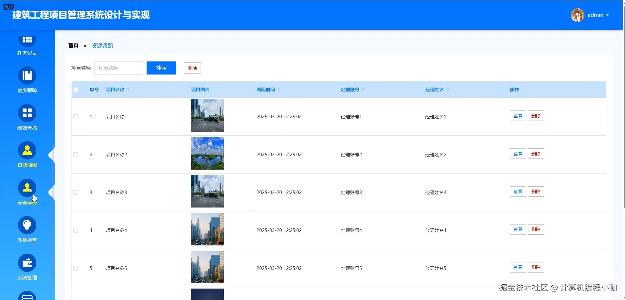Open the 绩效考核 grid icon
This screenshot has width=625, height=300.
point(27,113)
